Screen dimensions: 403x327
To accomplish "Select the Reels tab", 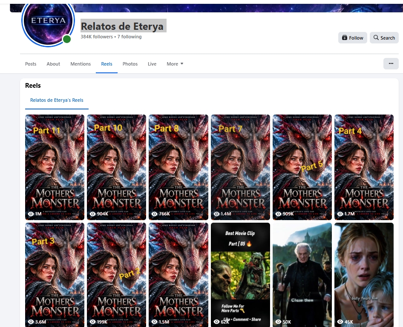I will tap(107, 64).
